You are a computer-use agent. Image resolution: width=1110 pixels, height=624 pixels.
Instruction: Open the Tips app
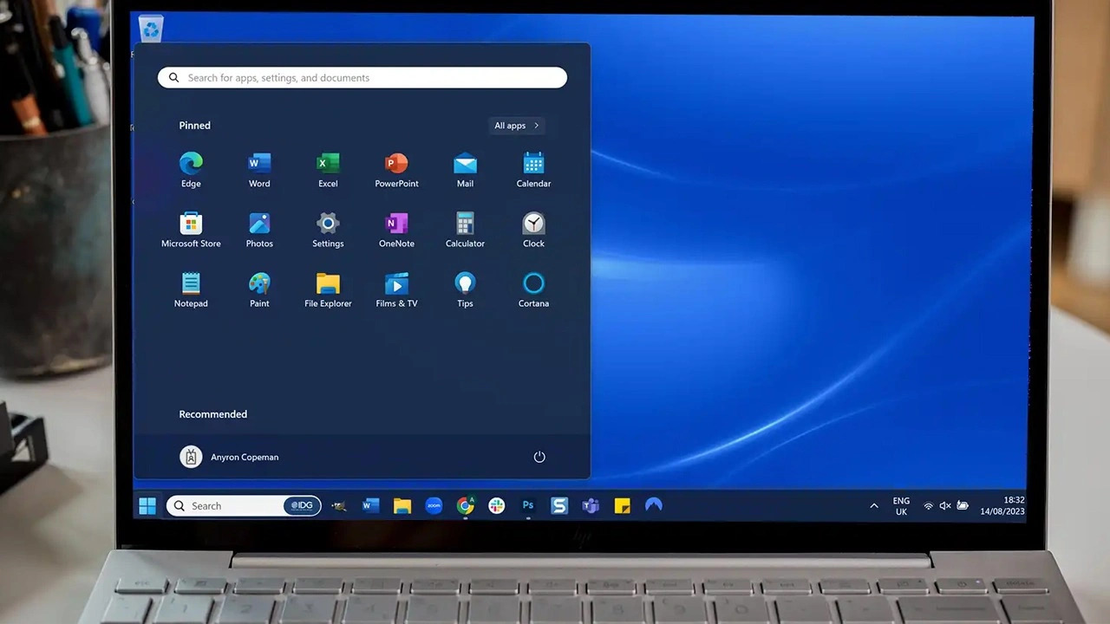point(465,289)
